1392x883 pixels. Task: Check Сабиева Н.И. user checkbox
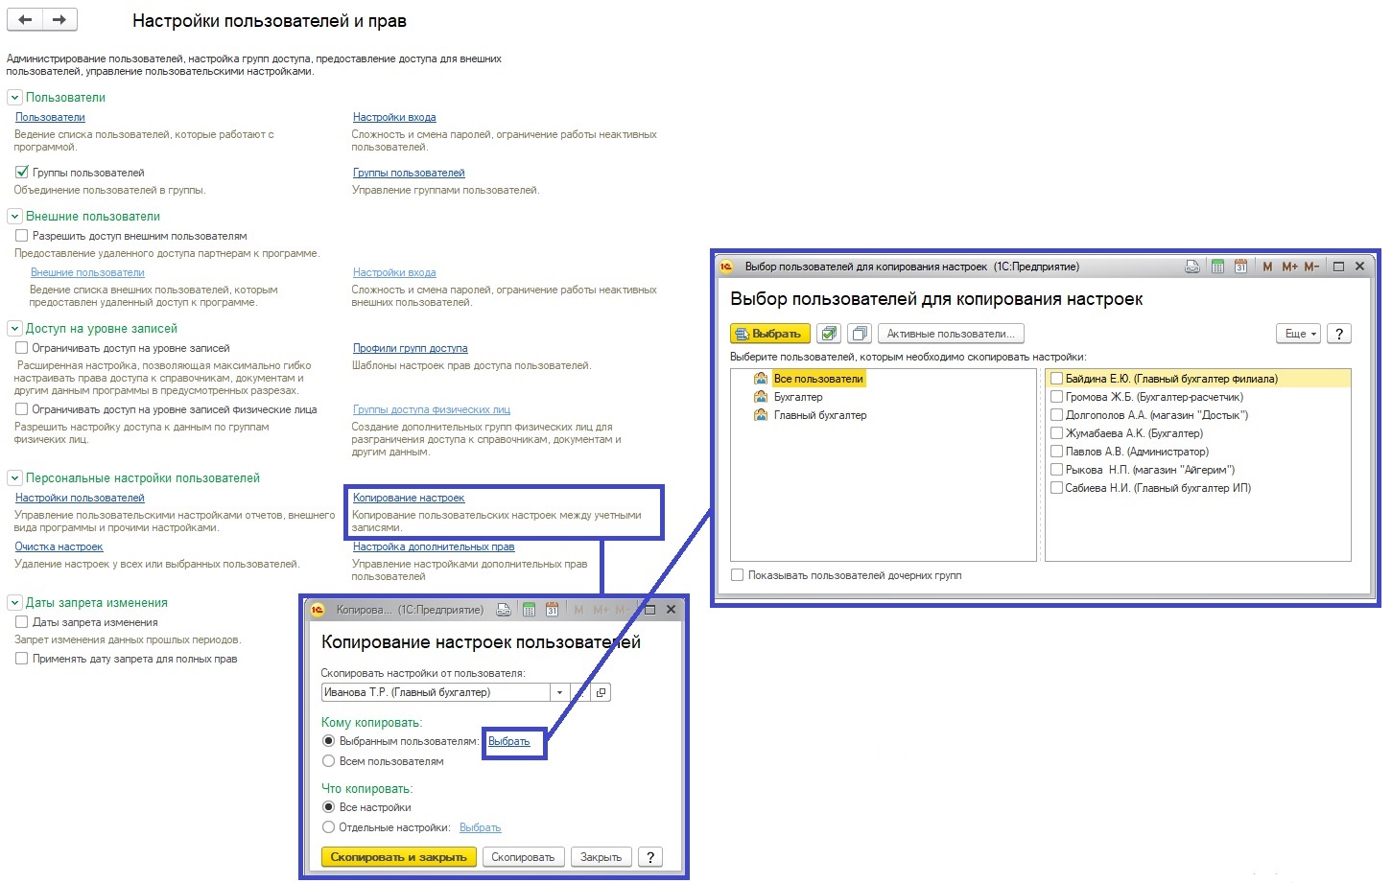(1056, 488)
